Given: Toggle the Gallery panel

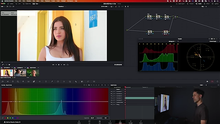Looking at the screenshot, I should (x=11, y=4).
